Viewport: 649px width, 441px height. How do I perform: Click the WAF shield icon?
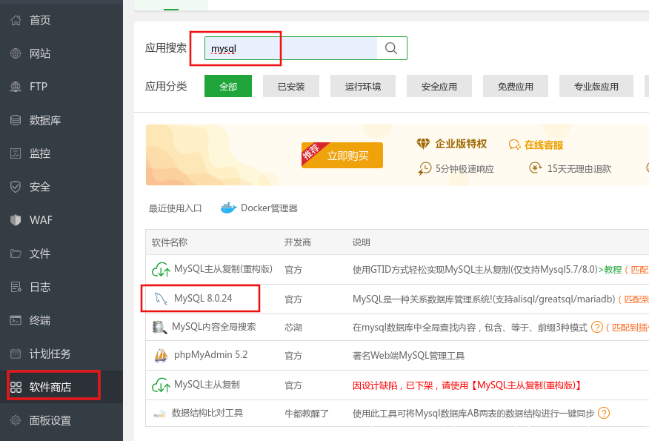tap(16, 220)
